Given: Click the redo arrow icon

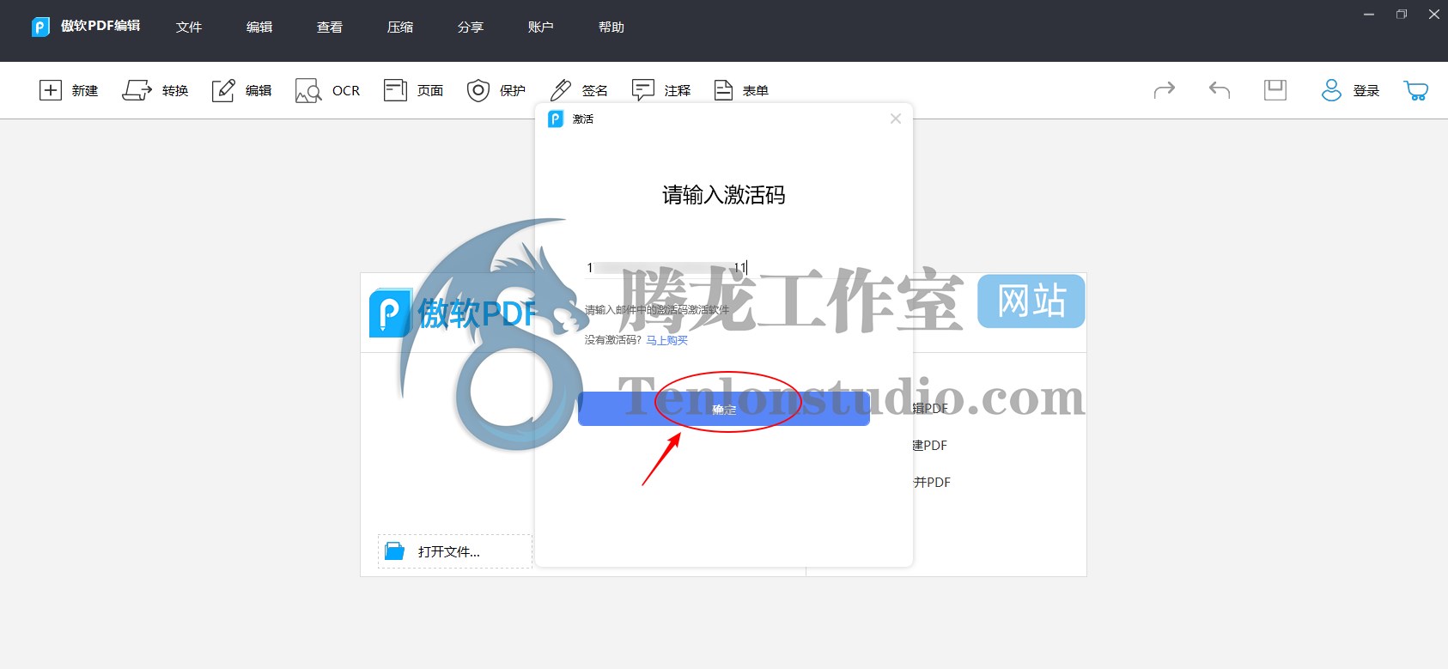Looking at the screenshot, I should (1164, 90).
